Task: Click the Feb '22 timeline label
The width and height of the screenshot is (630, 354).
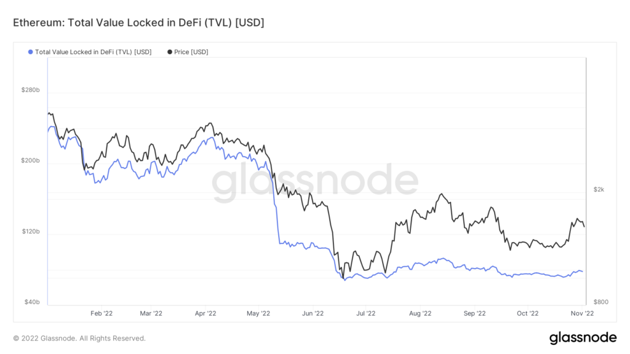Action: pos(102,313)
